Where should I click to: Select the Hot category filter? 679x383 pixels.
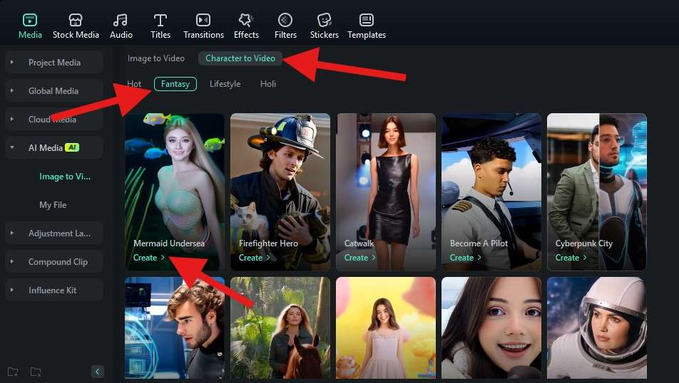coord(134,84)
